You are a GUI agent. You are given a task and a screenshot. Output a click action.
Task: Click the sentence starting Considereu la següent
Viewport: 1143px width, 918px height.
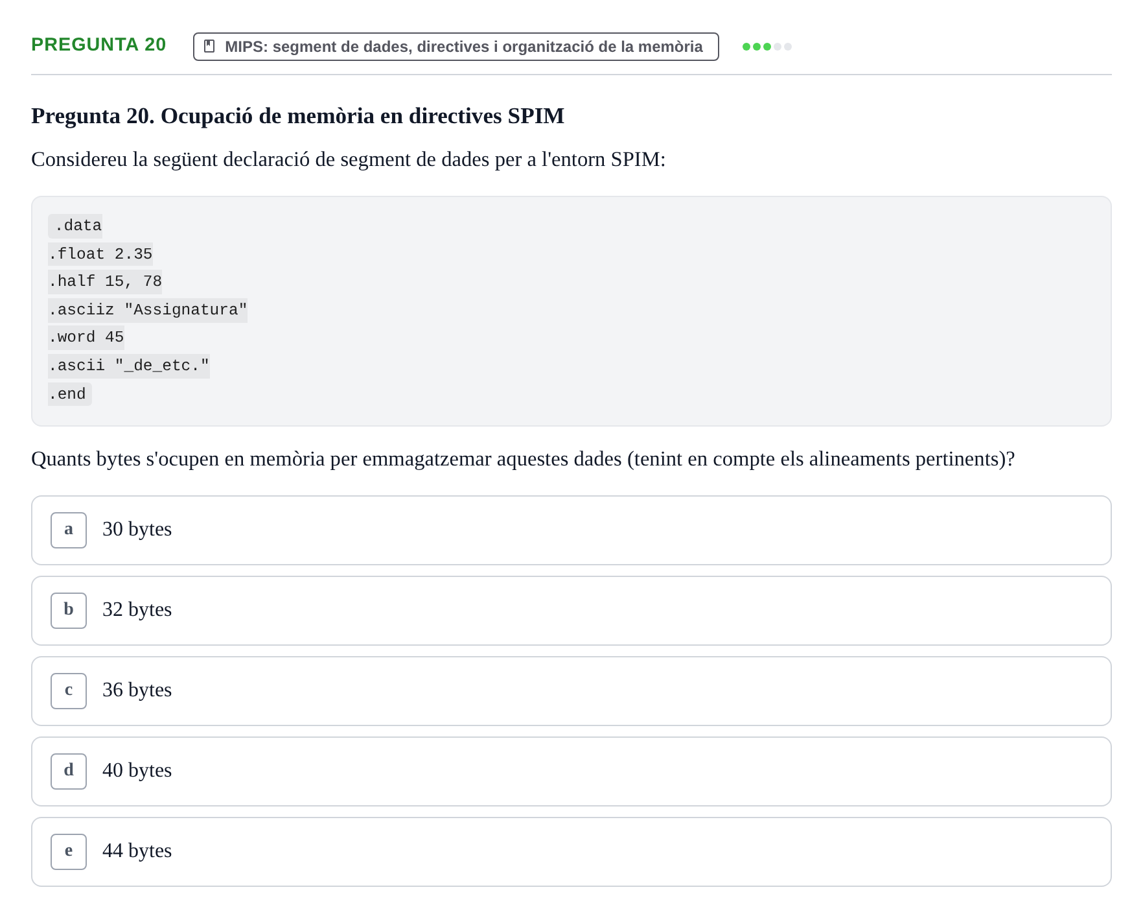349,159
